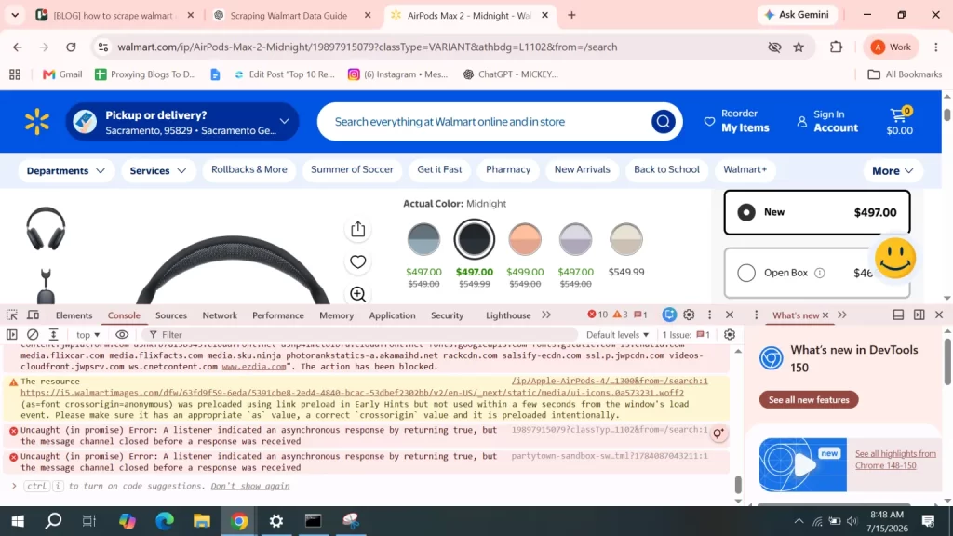Click the zoom magnifier icon on product image
The height and width of the screenshot is (536, 953).
click(358, 294)
